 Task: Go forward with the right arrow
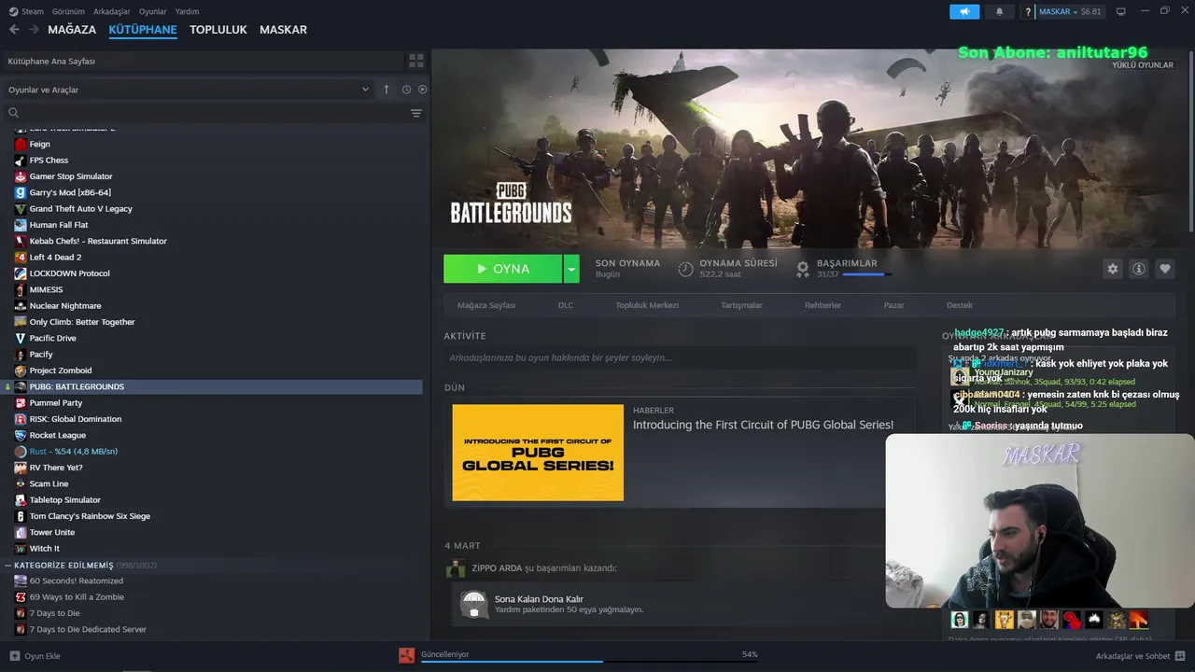(35, 30)
